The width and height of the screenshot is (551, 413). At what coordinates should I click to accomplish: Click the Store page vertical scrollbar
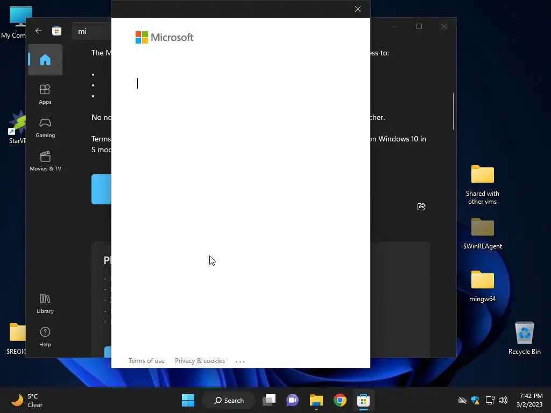453,111
